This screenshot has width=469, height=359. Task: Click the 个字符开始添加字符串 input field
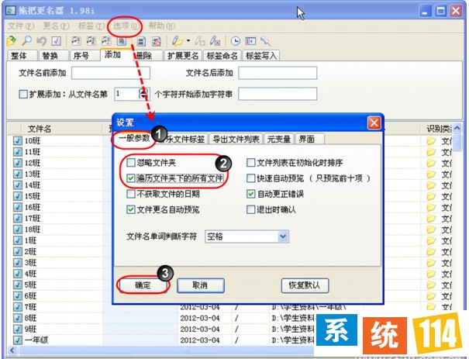278,94
